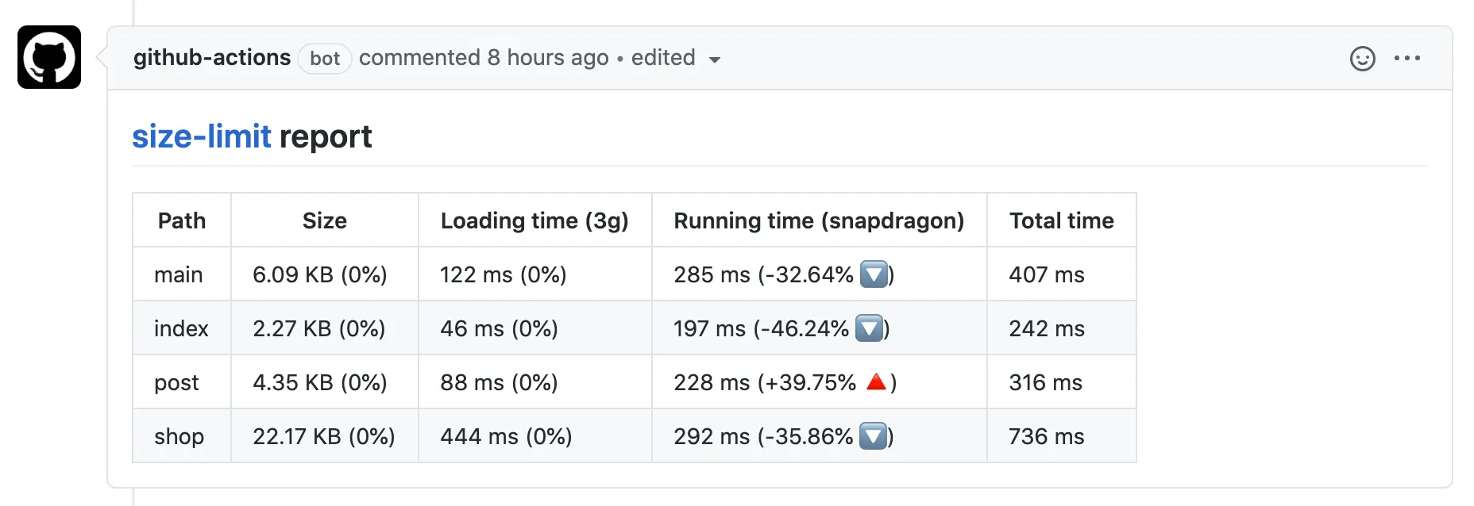Image resolution: width=1474 pixels, height=506 pixels.
Task: Select the 736 ms total time cell
Action: point(1046,436)
